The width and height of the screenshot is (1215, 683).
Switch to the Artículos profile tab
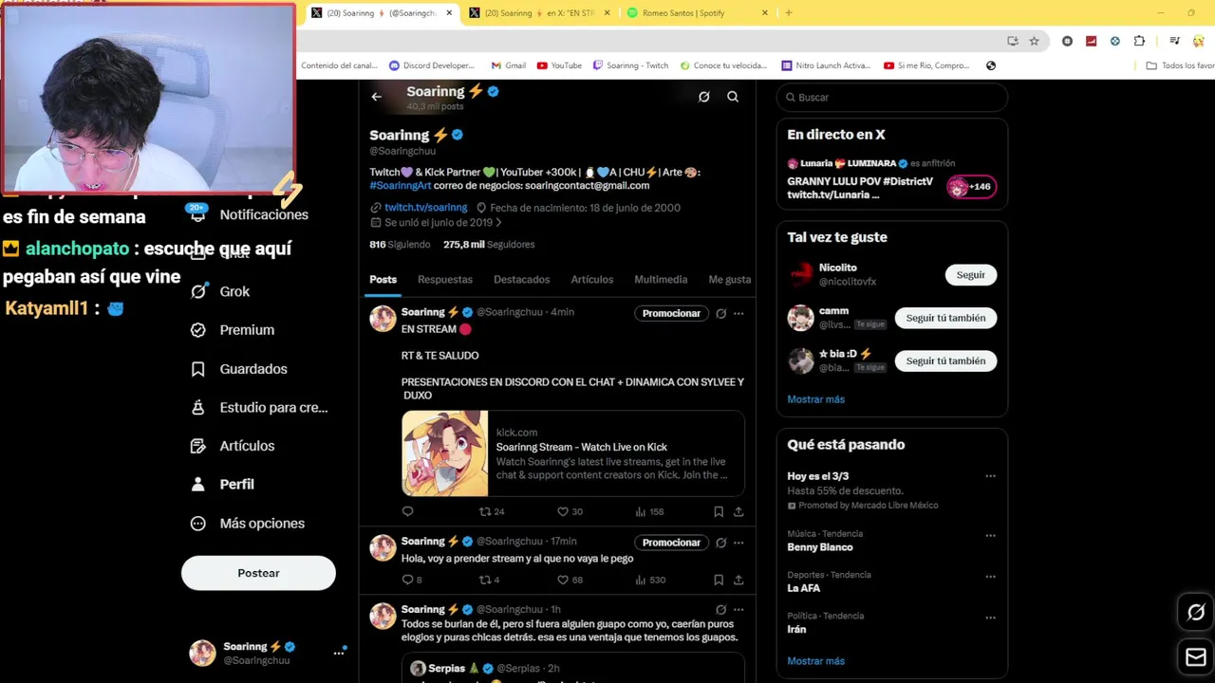[x=592, y=280]
